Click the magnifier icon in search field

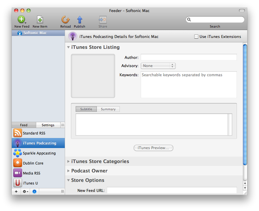[x=189, y=19]
